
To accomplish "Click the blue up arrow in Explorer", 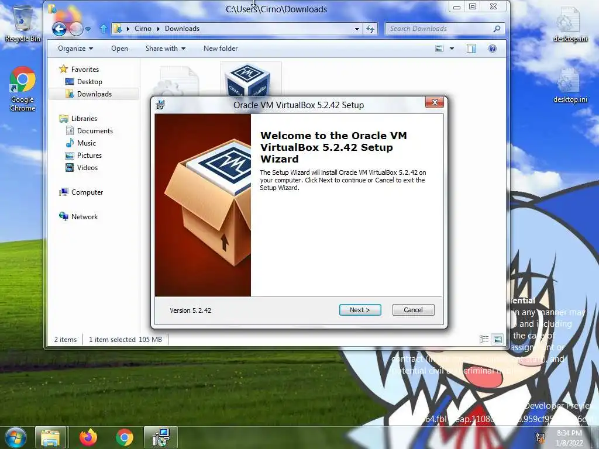I will 104,29.
